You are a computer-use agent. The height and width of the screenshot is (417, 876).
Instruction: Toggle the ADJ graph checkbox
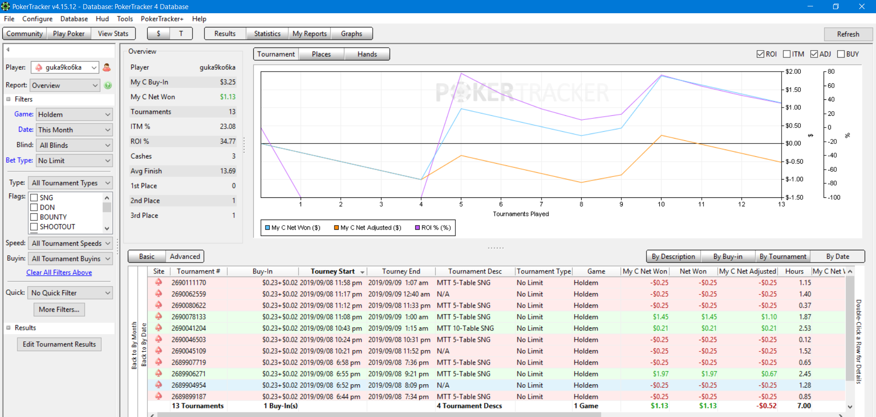(814, 54)
